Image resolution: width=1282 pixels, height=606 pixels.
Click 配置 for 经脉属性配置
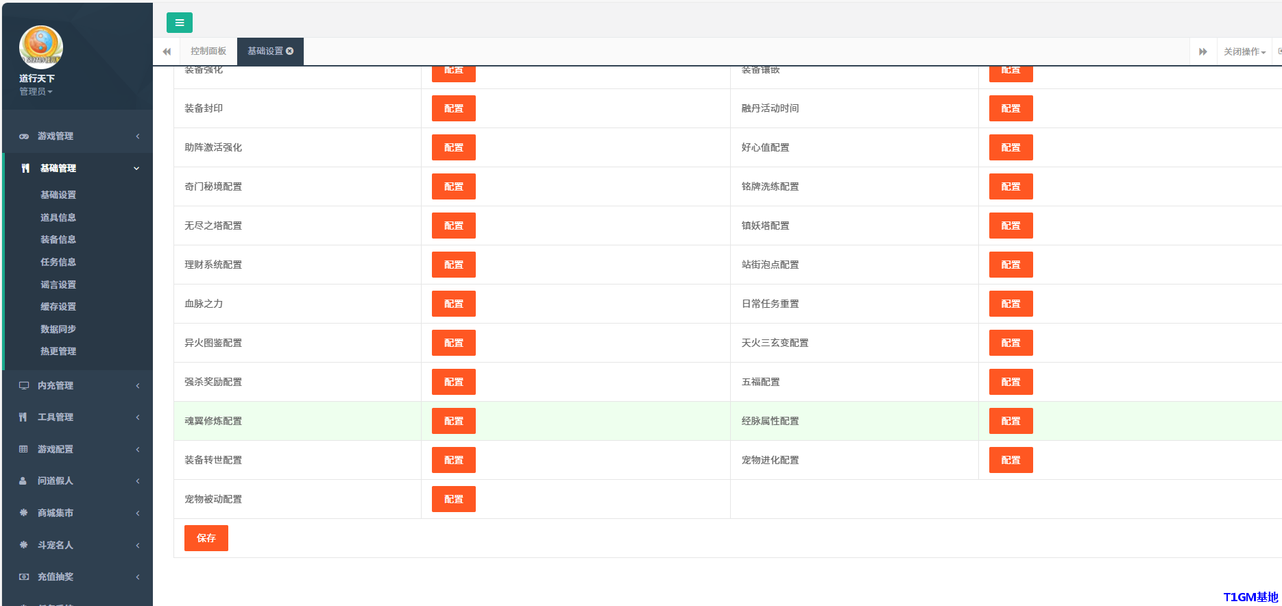[1011, 421]
